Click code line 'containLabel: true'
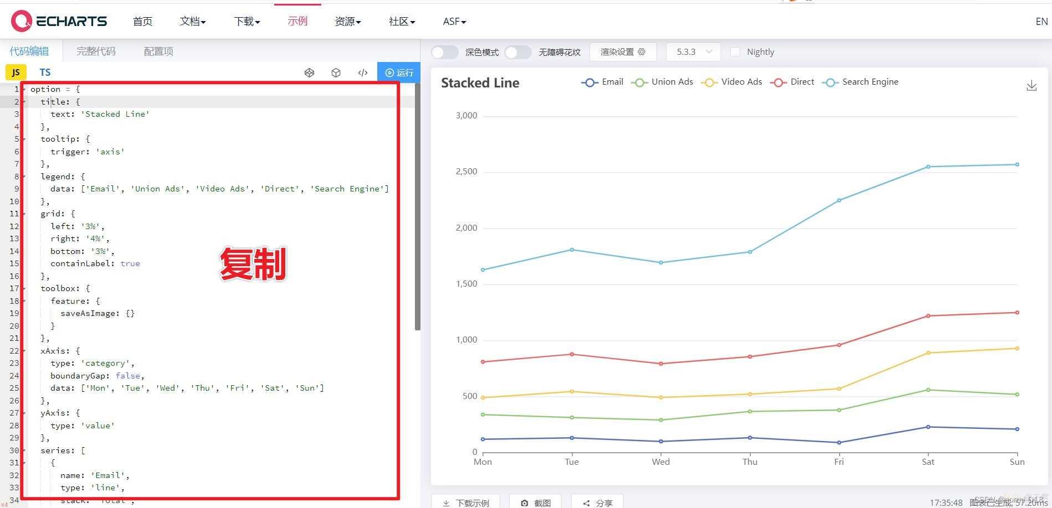The width and height of the screenshot is (1052, 508). point(95,263)
